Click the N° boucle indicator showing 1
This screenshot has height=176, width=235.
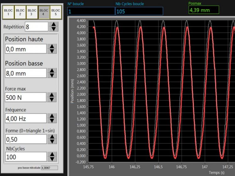91,11
